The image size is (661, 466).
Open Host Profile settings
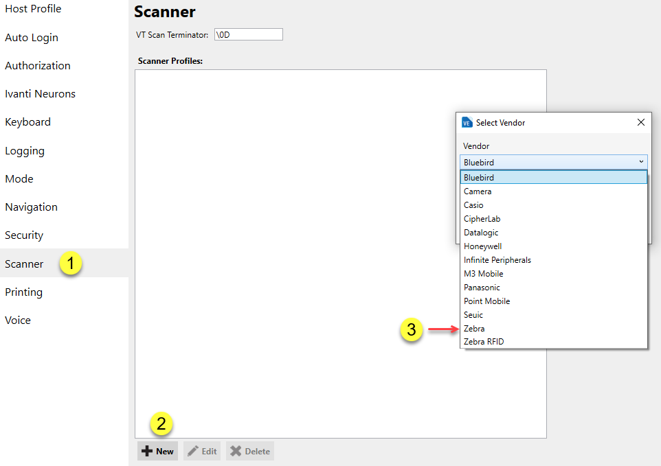(x=33, y=9)
